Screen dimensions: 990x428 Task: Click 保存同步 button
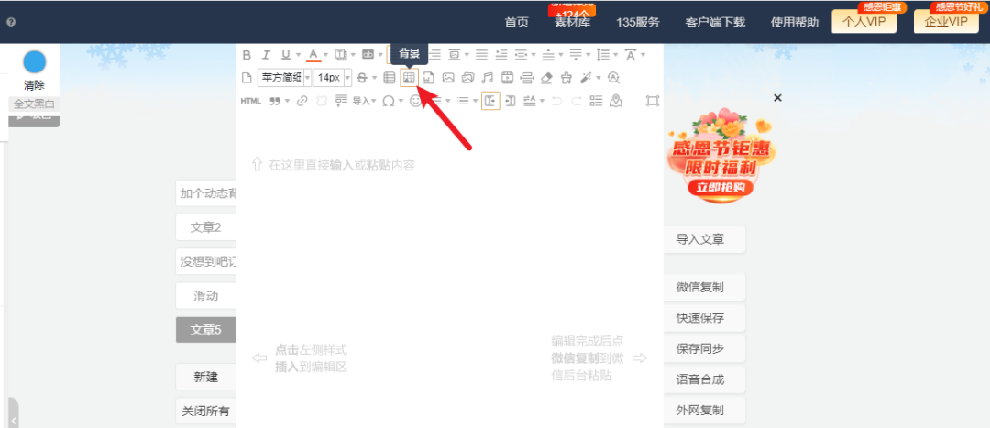click(705, 349)
